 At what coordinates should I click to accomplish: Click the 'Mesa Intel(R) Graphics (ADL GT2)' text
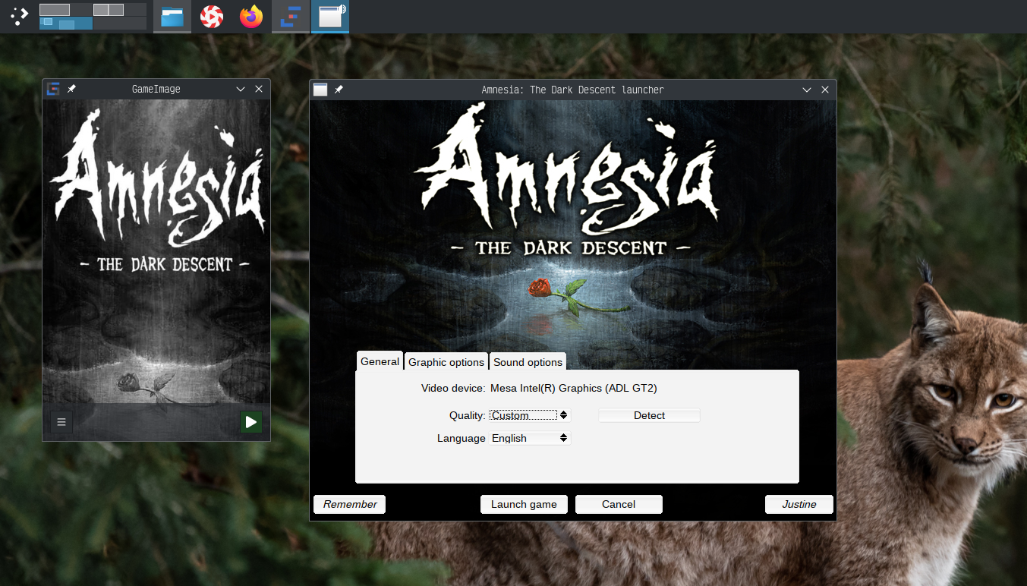574,388
